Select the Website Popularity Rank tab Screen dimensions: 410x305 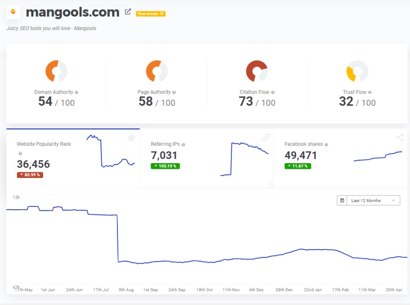(73, 158)
